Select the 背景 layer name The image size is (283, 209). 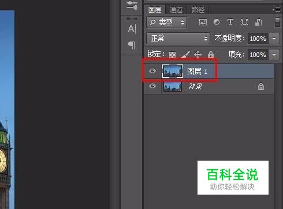point(195,86)
